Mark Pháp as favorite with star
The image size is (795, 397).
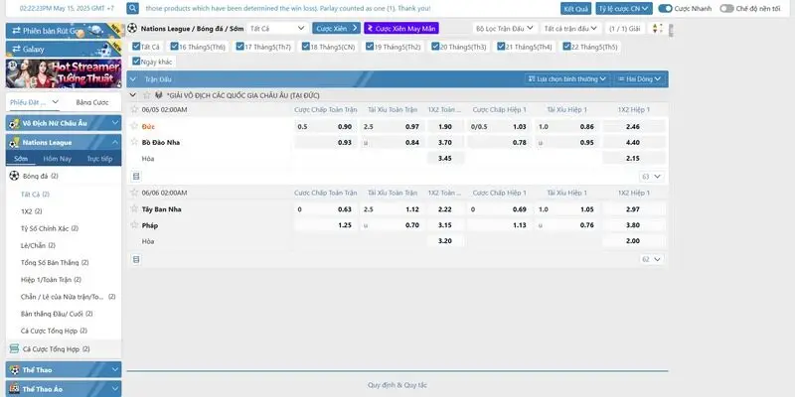tap(135, 225)
